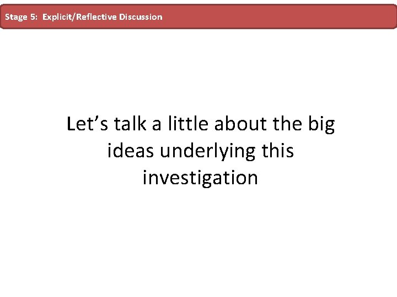Click the text 'Let's talk a little about the big'
The image size is (397, 297).
pos(201,124)
